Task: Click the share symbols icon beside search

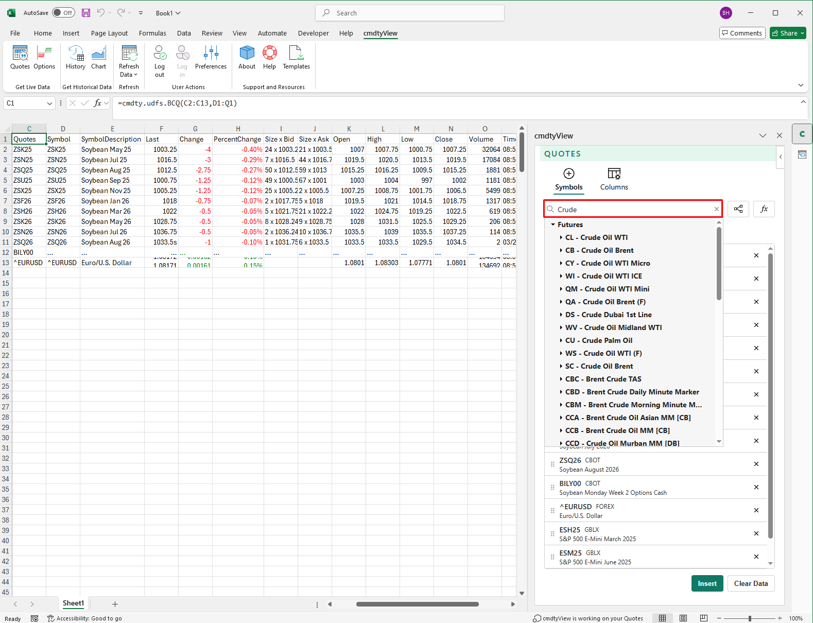Action: tap(738, 209)
